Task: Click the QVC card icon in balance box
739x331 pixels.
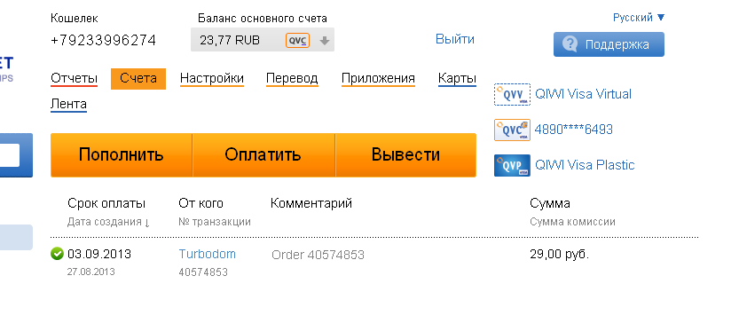Action: tap(297, 40)
